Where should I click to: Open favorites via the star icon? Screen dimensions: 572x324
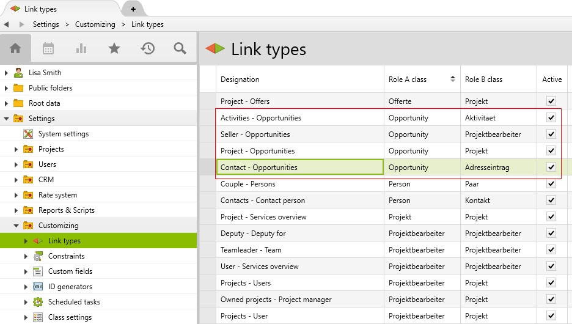click(x=114, y=48)
